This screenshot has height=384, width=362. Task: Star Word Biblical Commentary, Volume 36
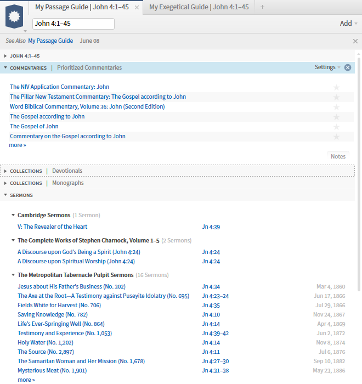click(337, 107)
